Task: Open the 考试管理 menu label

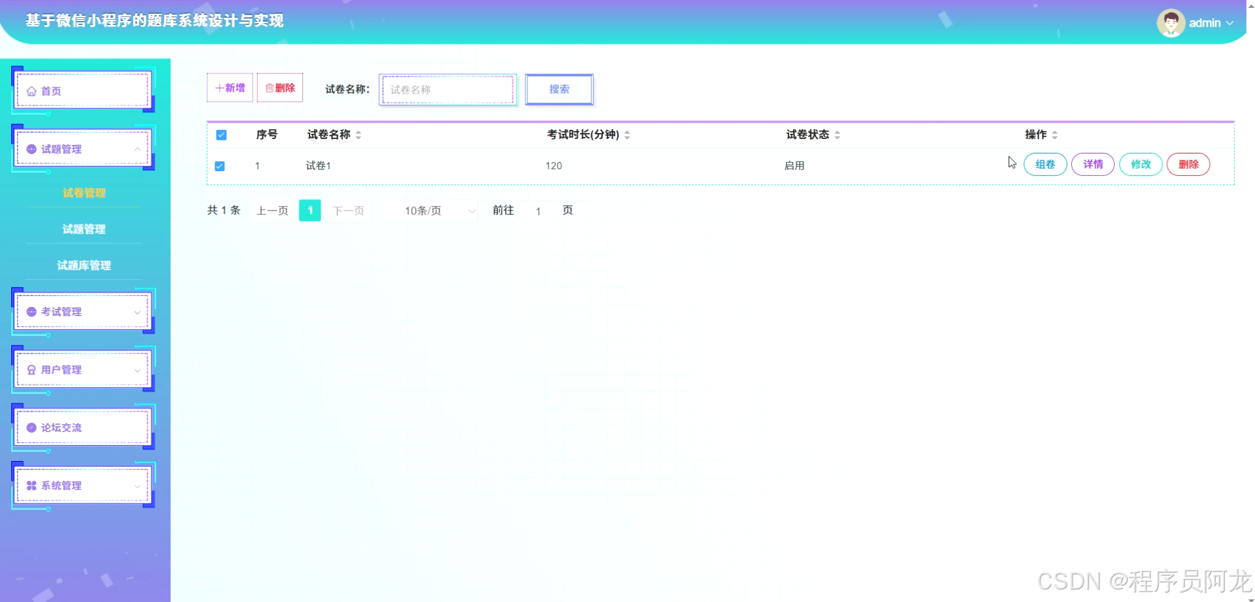Action: pyautogui.click(x=62, y=311)
